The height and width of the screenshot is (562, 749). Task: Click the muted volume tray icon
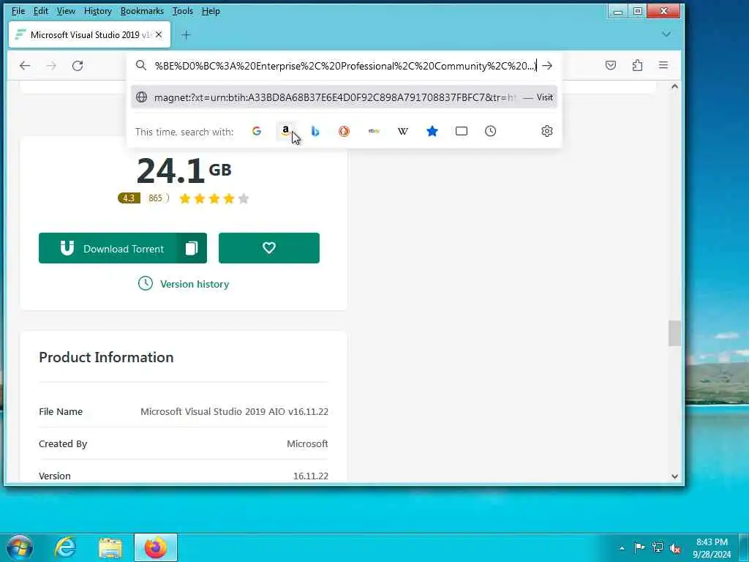pyautogui.click(x=675, y=547)
